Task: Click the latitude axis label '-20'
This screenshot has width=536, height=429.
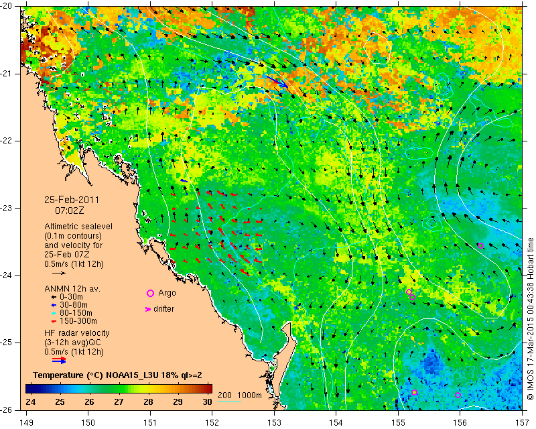Action: point(6,6)
